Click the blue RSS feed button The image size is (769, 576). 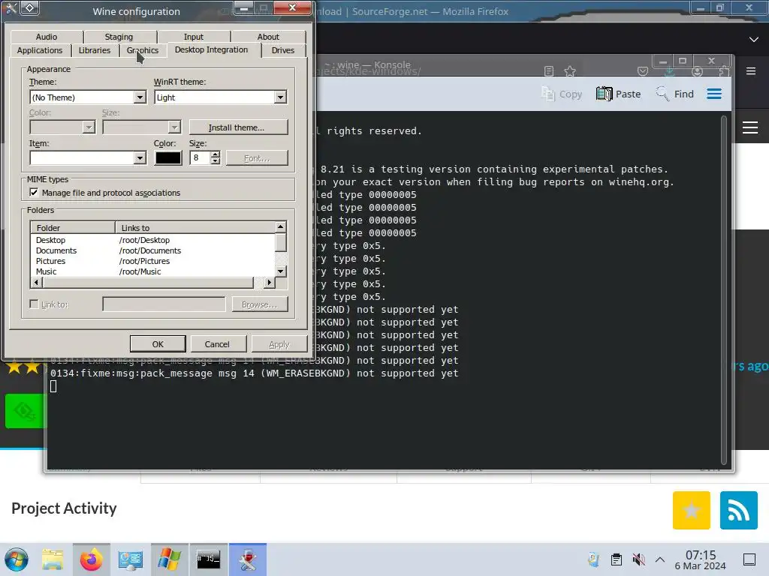click(739, 510)
